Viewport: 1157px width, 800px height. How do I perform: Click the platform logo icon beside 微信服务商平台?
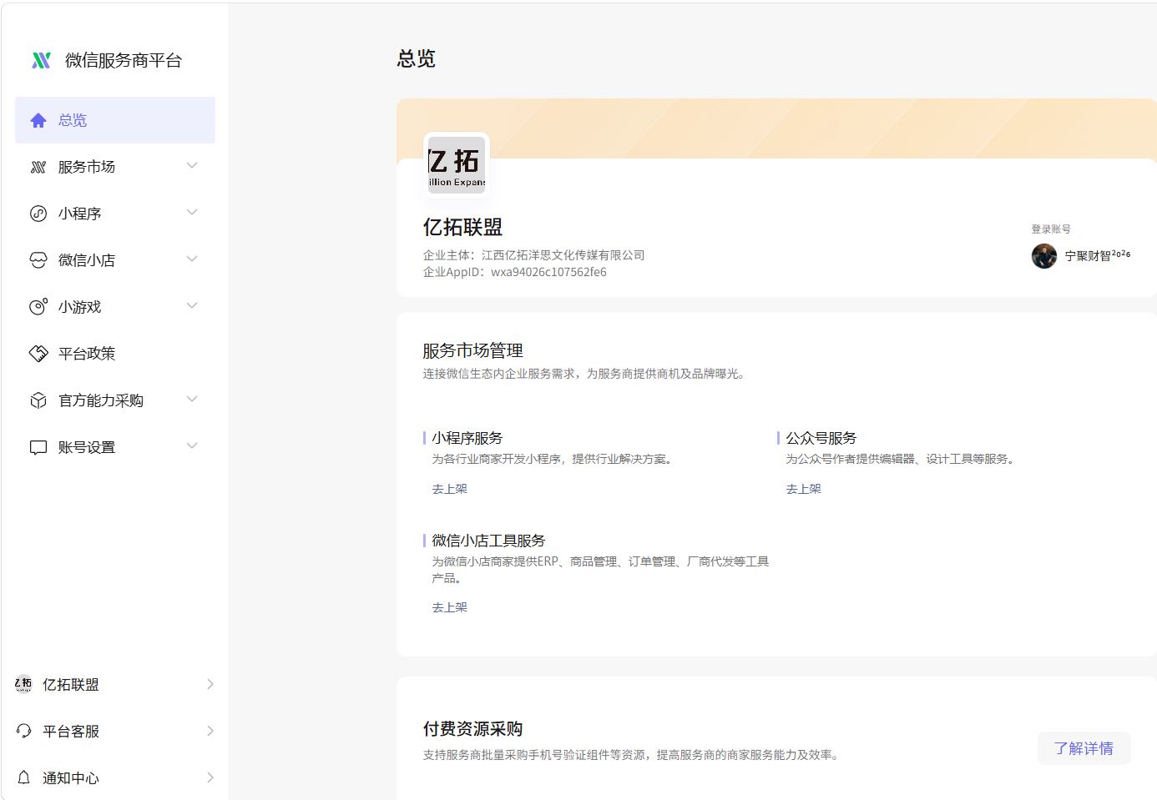point(41,60)
